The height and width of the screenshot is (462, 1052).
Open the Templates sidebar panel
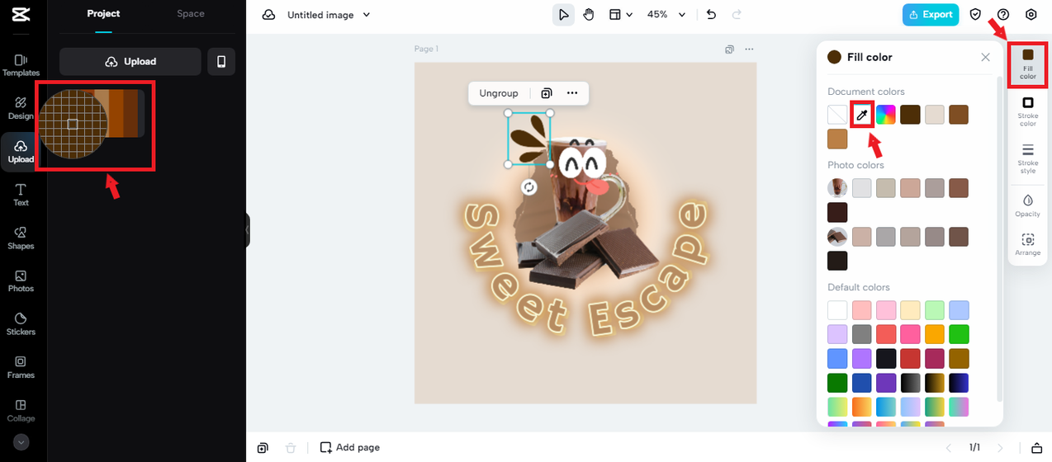pyautogui.click(x=21, y=65)
